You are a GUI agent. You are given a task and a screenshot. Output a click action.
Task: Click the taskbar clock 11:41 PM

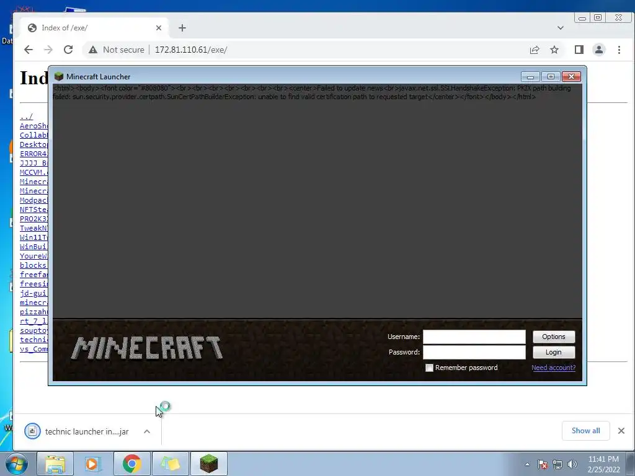603,459
